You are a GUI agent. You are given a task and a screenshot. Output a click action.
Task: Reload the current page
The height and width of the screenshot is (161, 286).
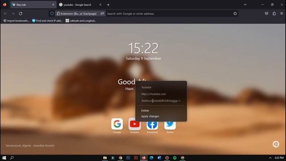tap(21, 13)
